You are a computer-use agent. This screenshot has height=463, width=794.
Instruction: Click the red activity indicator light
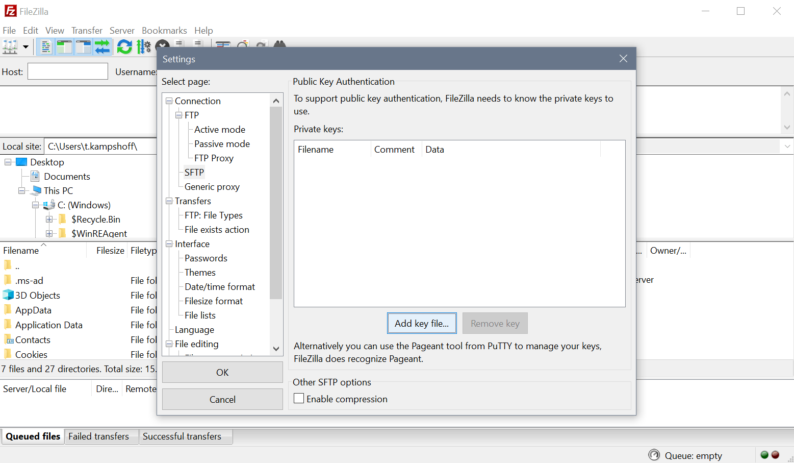[775, 455]
